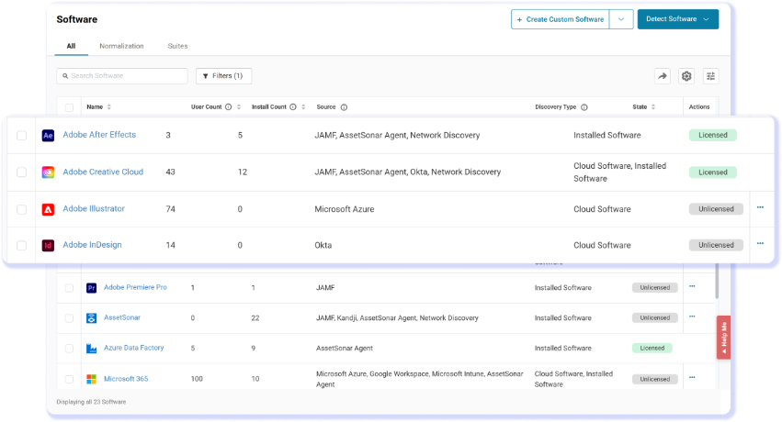Click the Azure Data Factory app icon
782x422 pixels.
(x=91, y=349)
